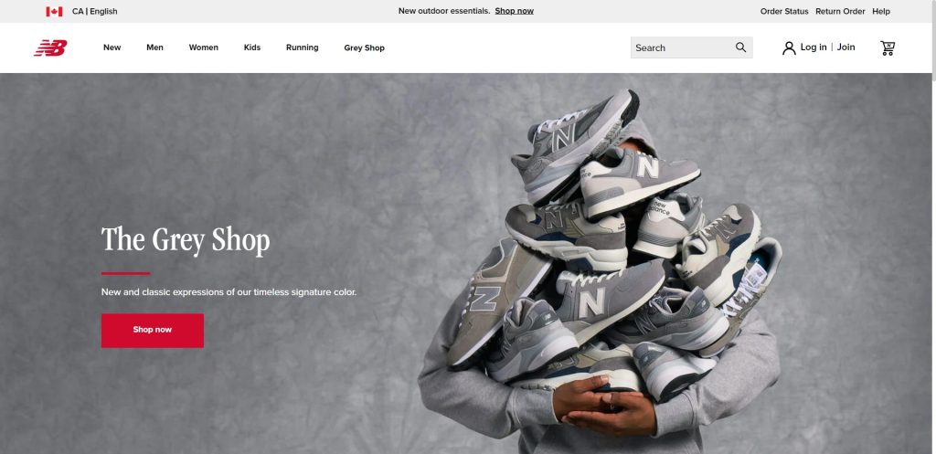Click the red Shop now button
Image resolution: width=936 pixels, height=454 pixels.
(153, 331)
